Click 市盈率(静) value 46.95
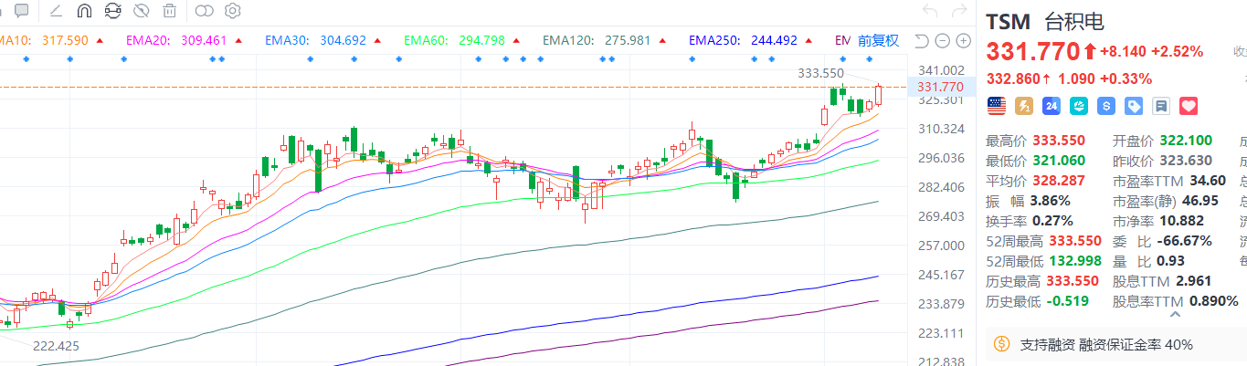 (1199, 201)
